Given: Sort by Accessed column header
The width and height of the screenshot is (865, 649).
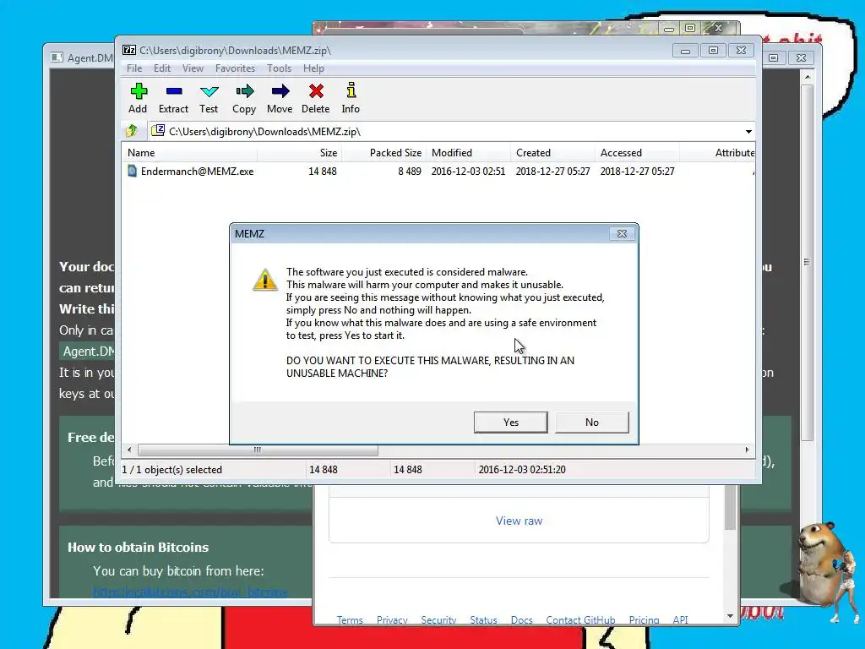Looking at the screenshot, I should [637, 153].
